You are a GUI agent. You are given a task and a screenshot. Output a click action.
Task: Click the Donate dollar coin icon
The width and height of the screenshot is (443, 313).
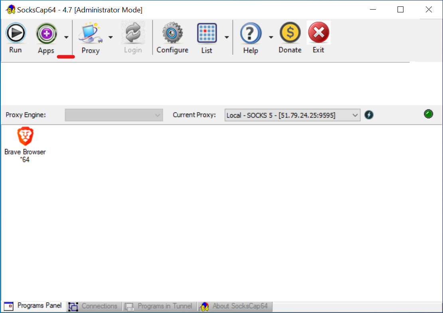point(290,34)
